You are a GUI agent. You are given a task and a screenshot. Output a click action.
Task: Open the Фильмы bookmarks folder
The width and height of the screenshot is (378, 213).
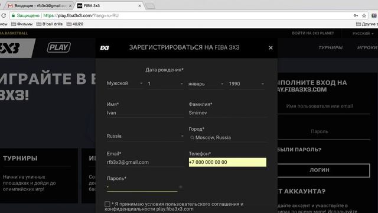[x=22, y=24]
